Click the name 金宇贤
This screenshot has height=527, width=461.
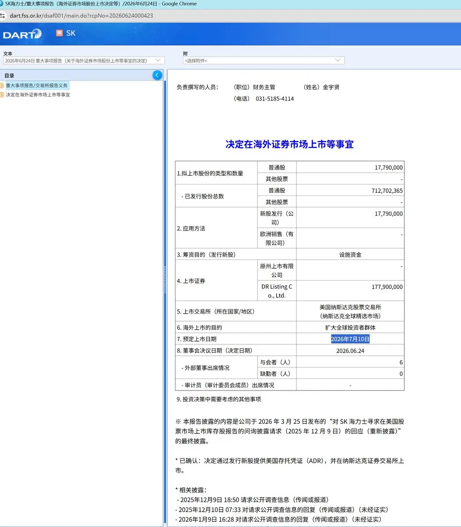(x=331, y=87)
